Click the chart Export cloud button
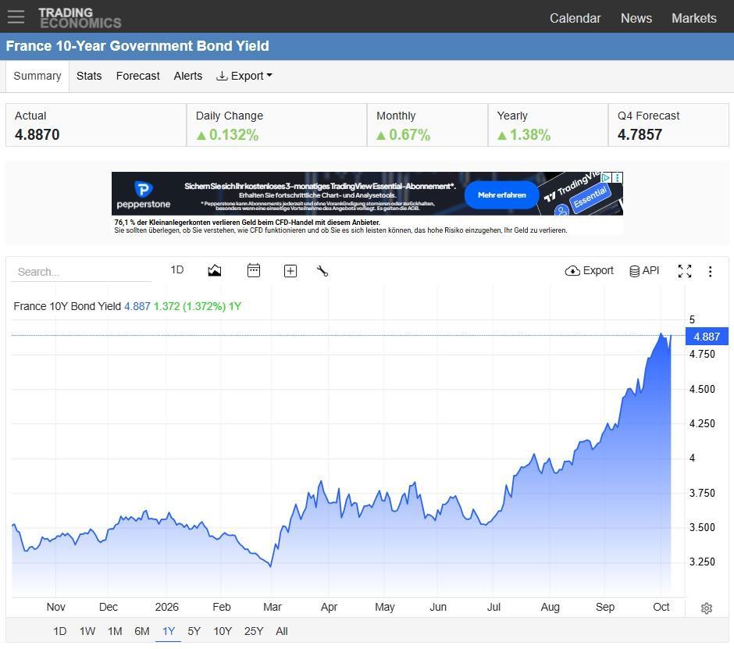This screenshot has width=734, height=649. (589, 271)
